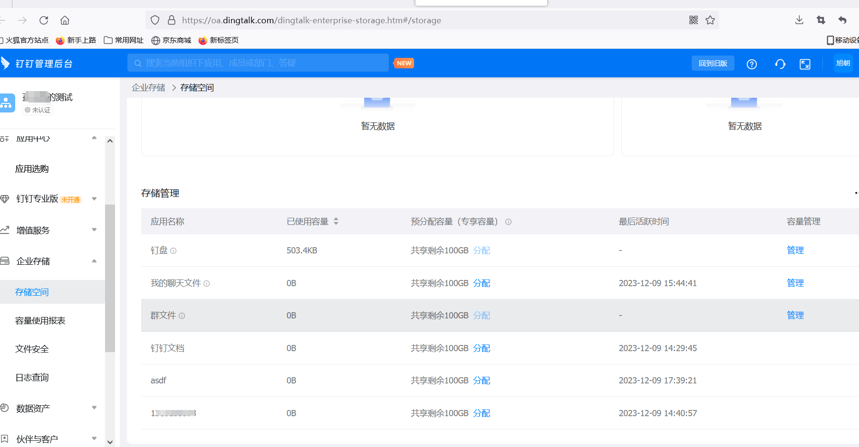Open 容量使用报表 sidebar item
Screen dimensions: 859x447
click(40, 321)
